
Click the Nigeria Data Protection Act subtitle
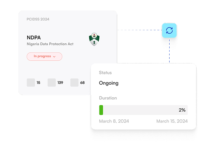pyautogui.click(x=50, y=44)
